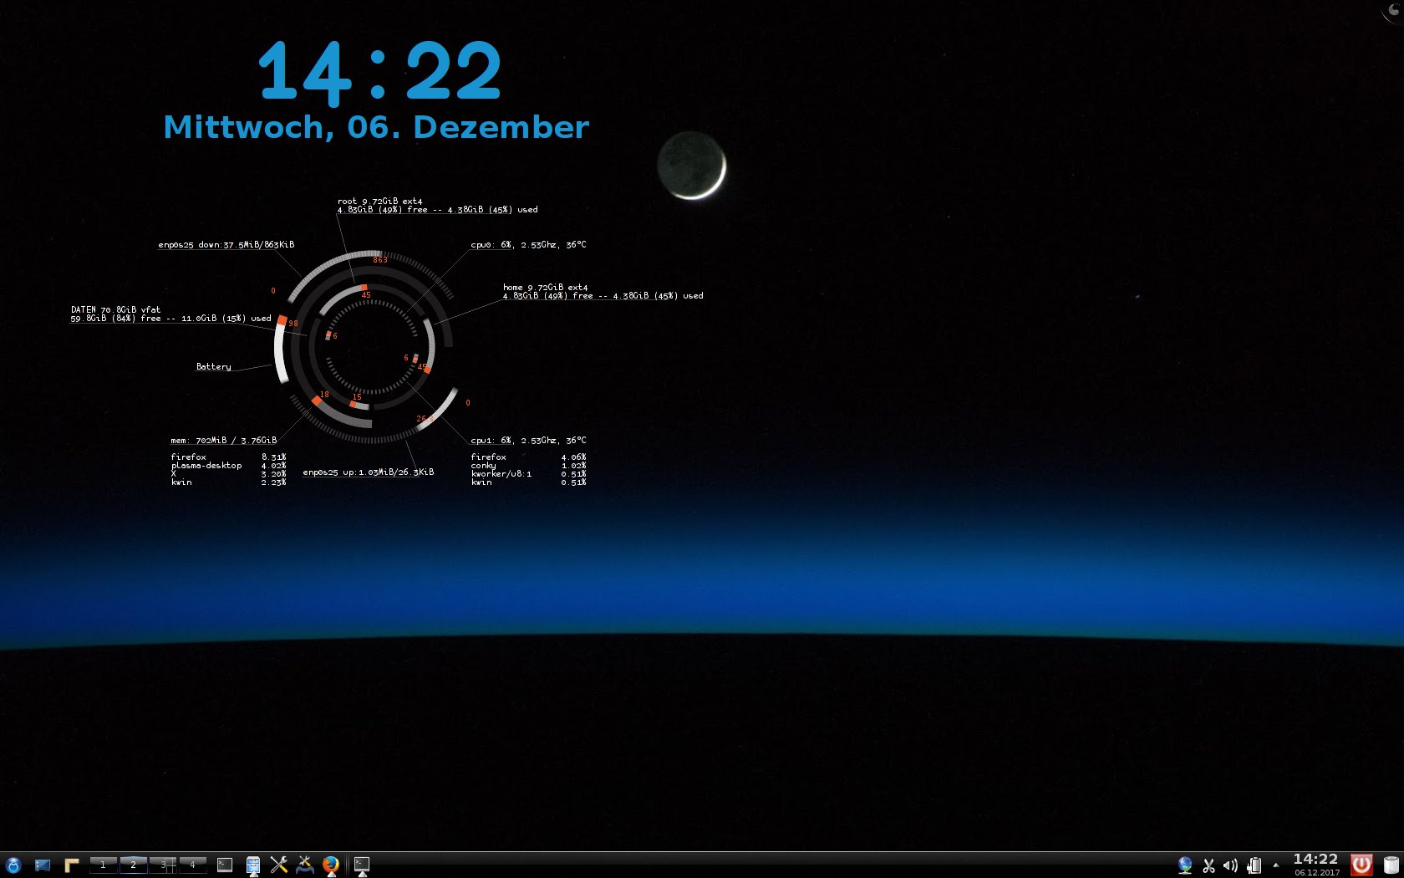Click the 'Mittwoch, 06. Dezember' date text
Image resolution: width=1404 pixels, height=878 pixels.
pyautogui.click(x=376, y=127)
